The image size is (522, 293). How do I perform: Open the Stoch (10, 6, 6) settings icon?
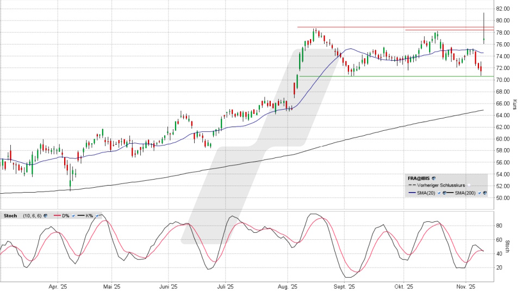46,215
